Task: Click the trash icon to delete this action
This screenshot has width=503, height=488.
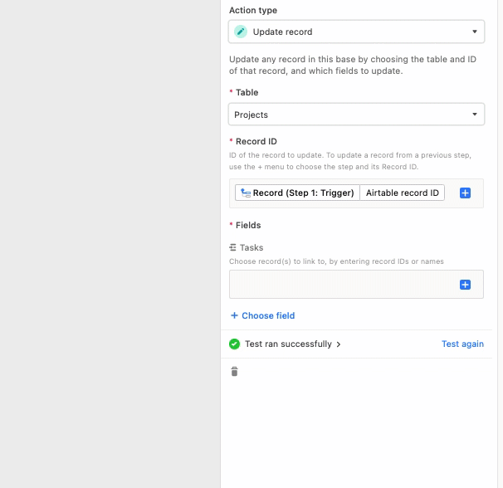Action: pyautogui.click(x=235, y=372)
